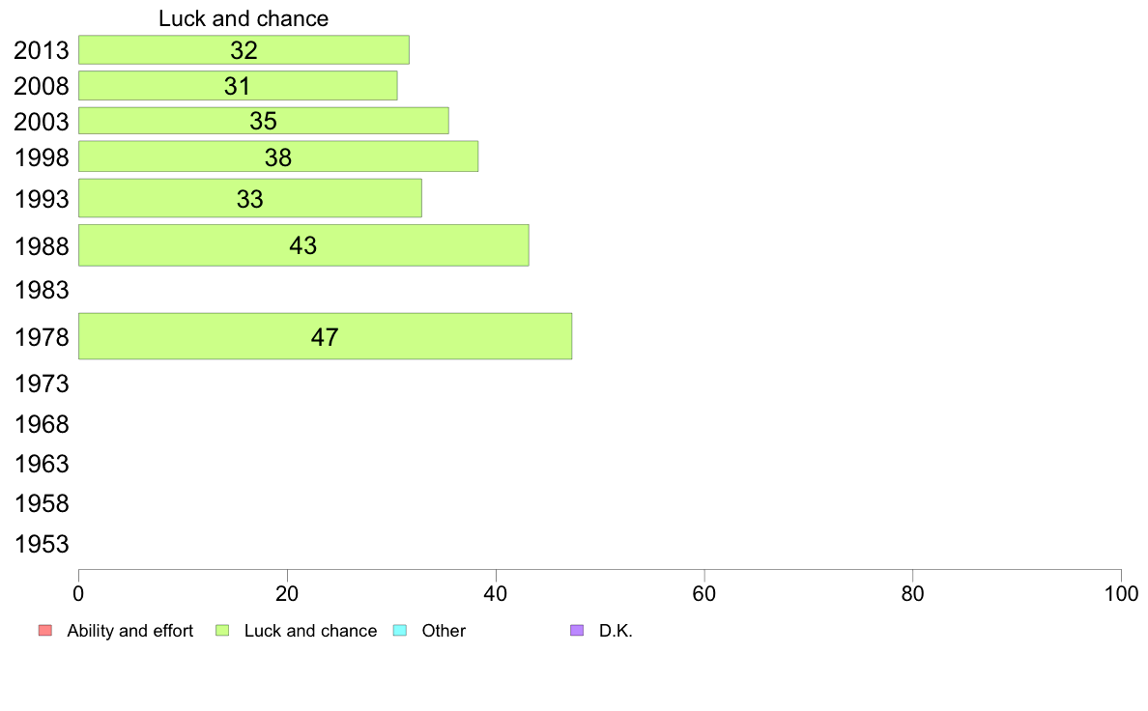Click the Luck and chance chart title
The image size is (1148, 711).
pyautogui.click(x=244, y=18)
